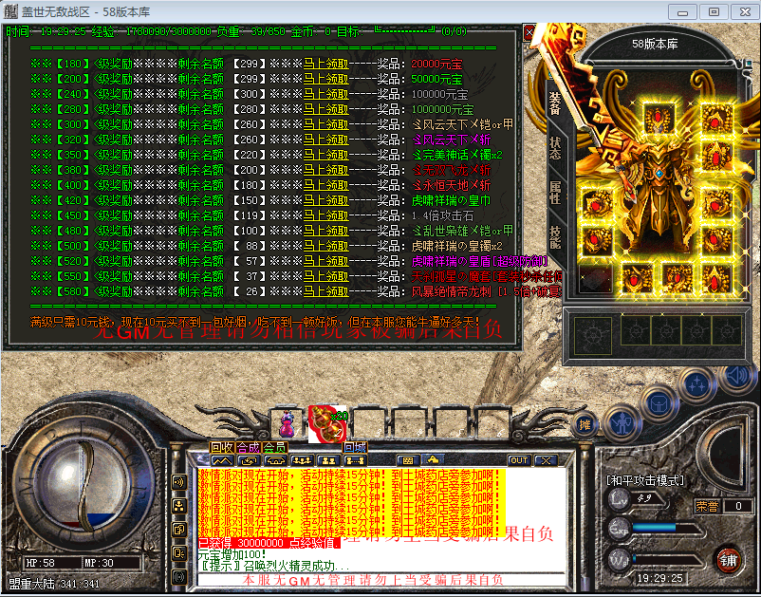Click the three-figures group chat toolbar icon
Viewport: 761px width, 597px height.
(302, 460)
